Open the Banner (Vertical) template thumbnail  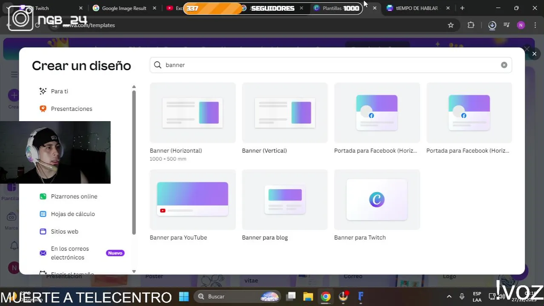pos(285,113)
